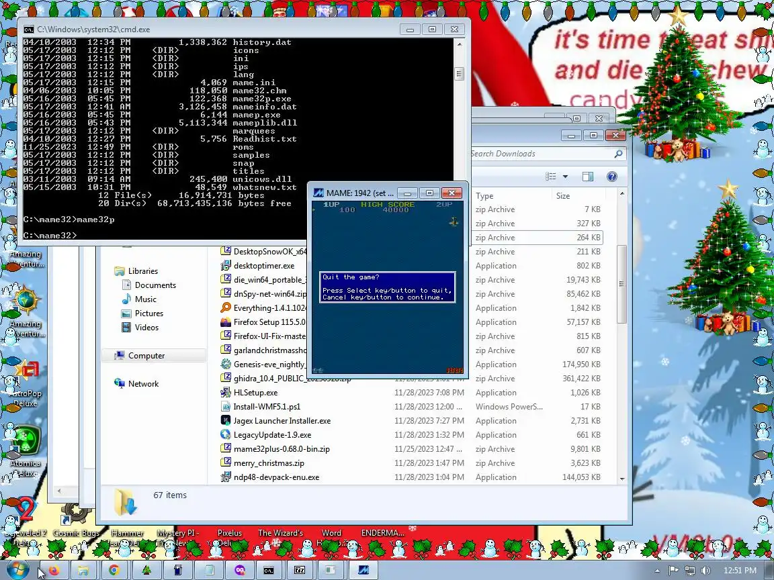Viewport: 774px width, 580px height.
Task: Open Music library in sidebar
Action: coord(138,299)
